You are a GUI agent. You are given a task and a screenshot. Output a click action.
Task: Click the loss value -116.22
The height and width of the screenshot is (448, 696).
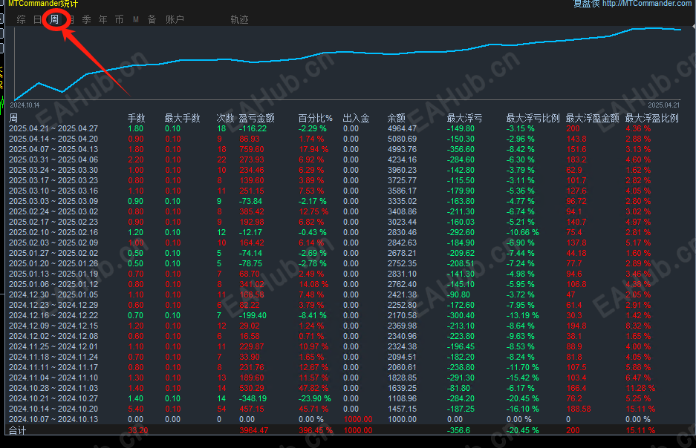253,128
